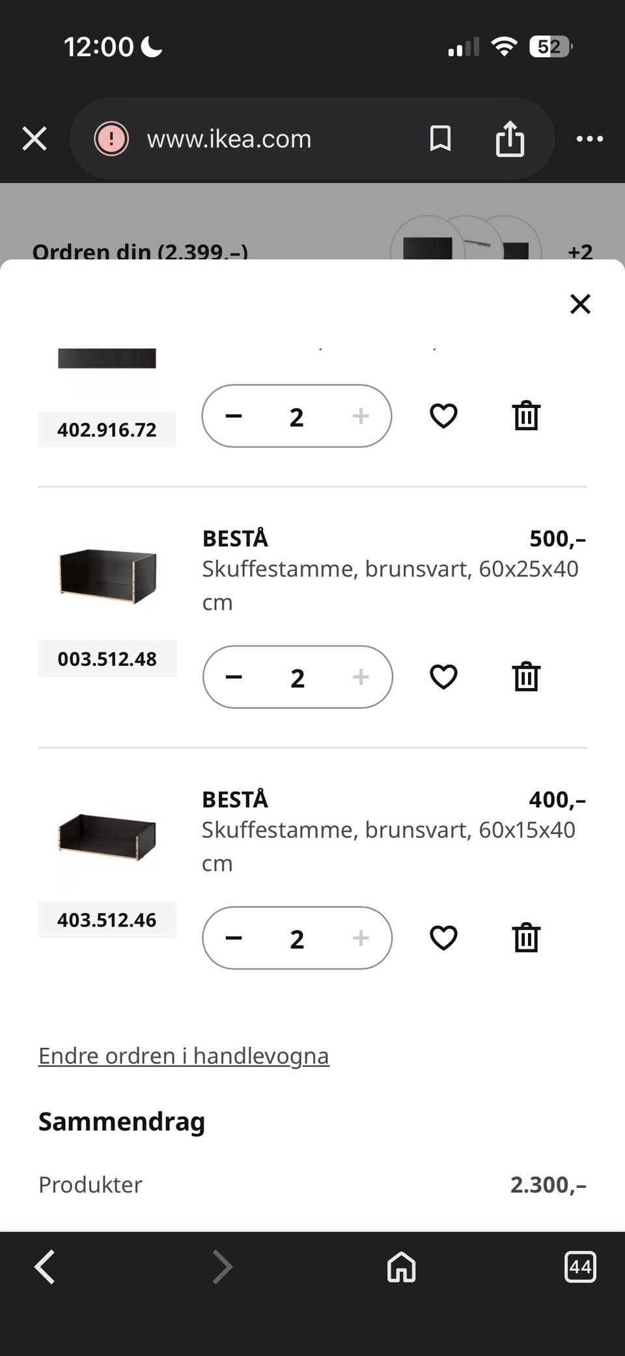Open the 44 tabs switcher
Image resolution: width=625 pixels, height=1356 pixels.
tap(579, 1267)
